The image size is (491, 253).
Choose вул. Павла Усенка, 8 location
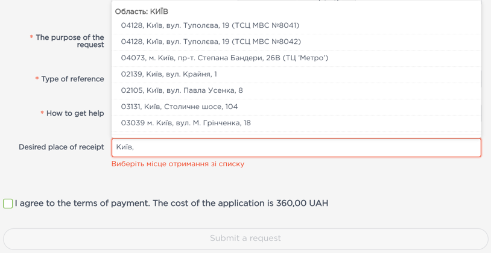182,90
